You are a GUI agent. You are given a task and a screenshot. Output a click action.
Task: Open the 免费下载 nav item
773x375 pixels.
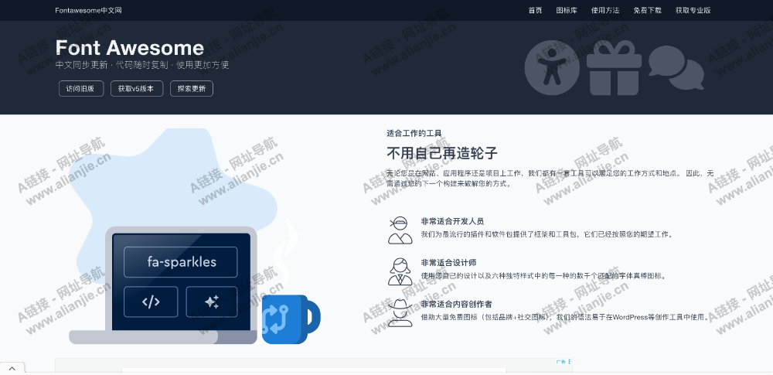[x=647, y=10]
